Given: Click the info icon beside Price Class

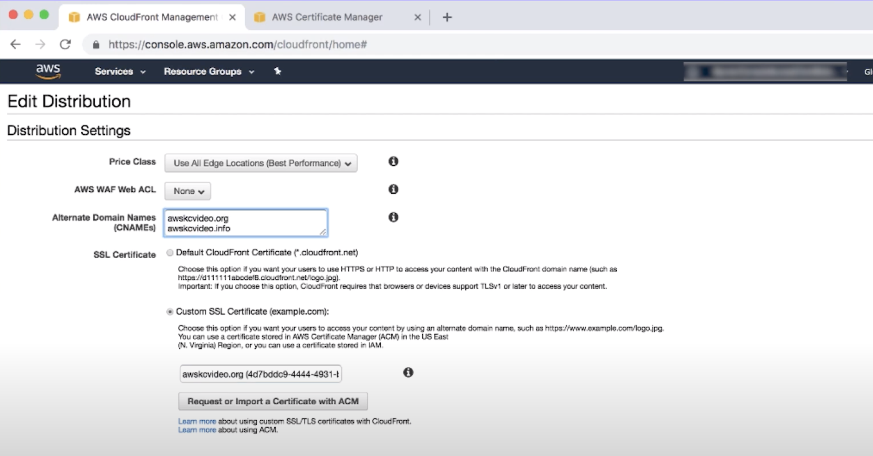Looking at the screenshot, I should pos(393,162).
